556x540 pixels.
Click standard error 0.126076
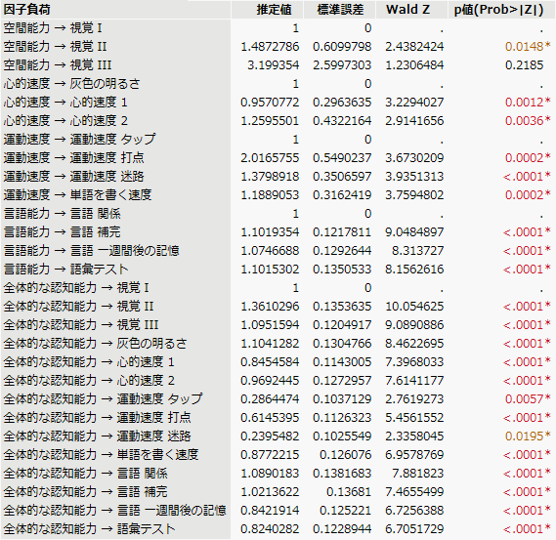346,455
